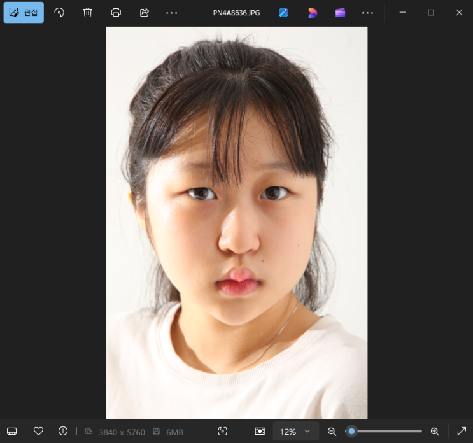Print the photo using the printer icon

point(116,12)
